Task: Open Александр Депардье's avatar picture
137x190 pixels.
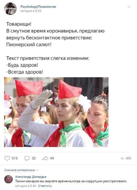Action: pos(9,179)
